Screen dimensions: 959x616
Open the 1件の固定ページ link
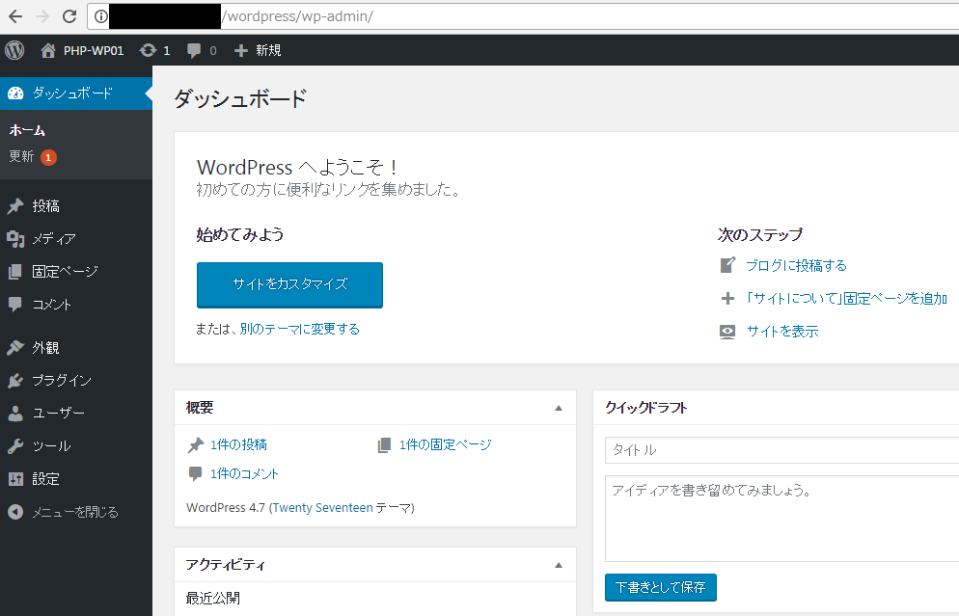[446, 445]
